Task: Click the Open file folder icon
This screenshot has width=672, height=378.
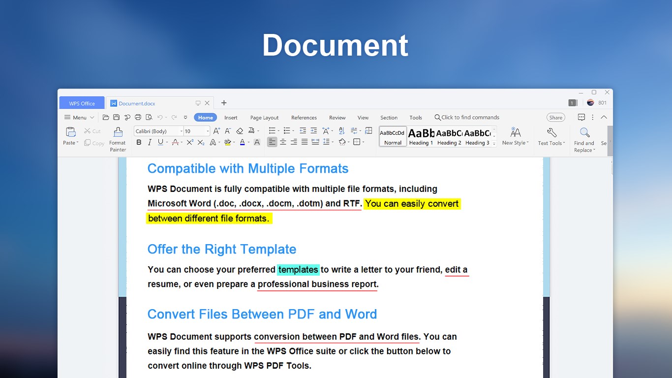Action: [x=106, y=117]
